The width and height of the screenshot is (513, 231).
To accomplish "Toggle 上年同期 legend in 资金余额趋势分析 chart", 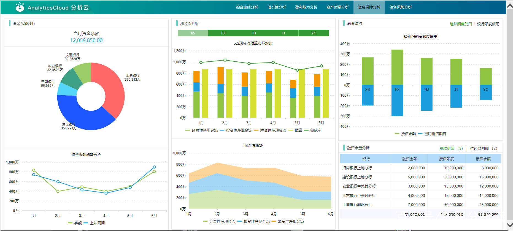I will [94, 223].
